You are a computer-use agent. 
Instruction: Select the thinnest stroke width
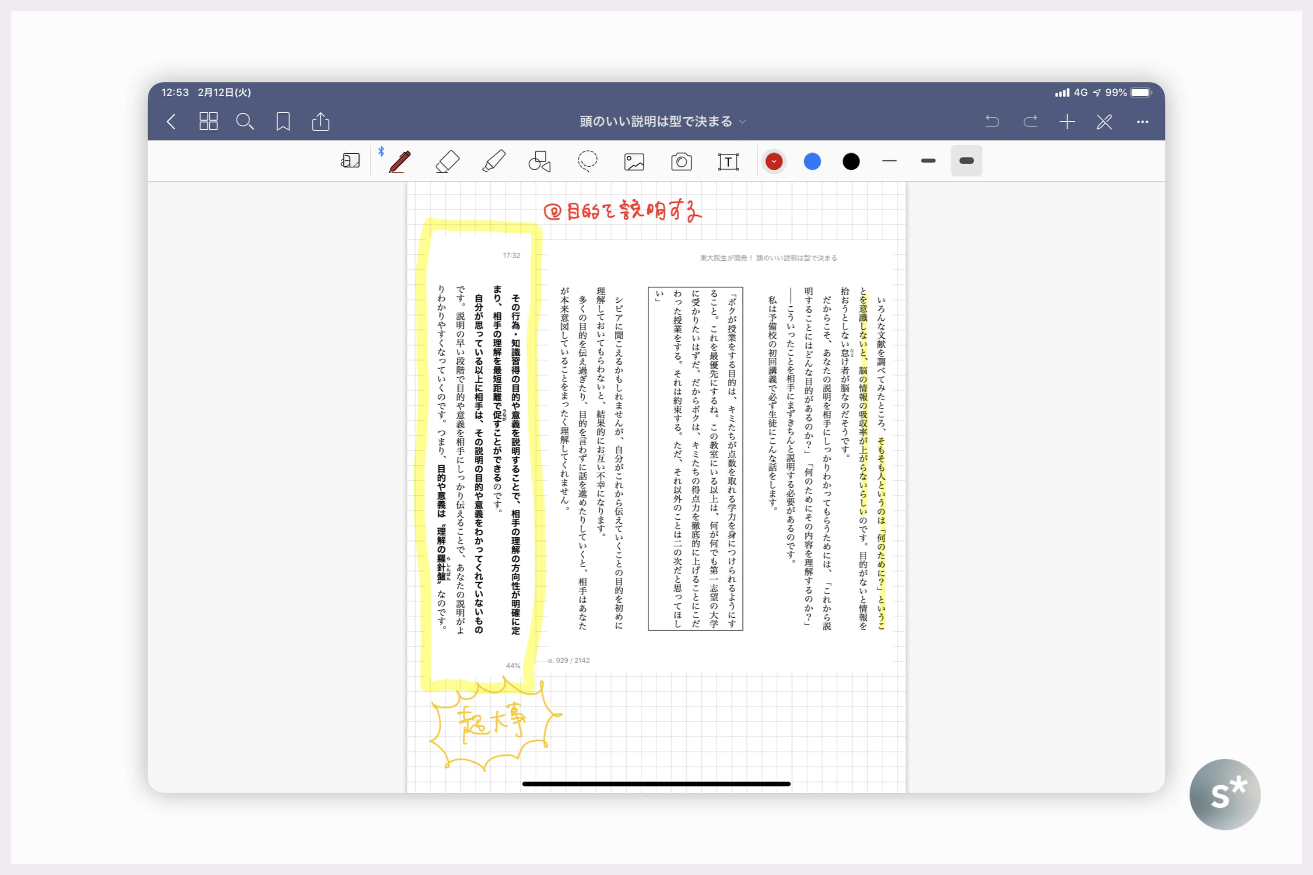pyautogui.click(x=890, y=161)
